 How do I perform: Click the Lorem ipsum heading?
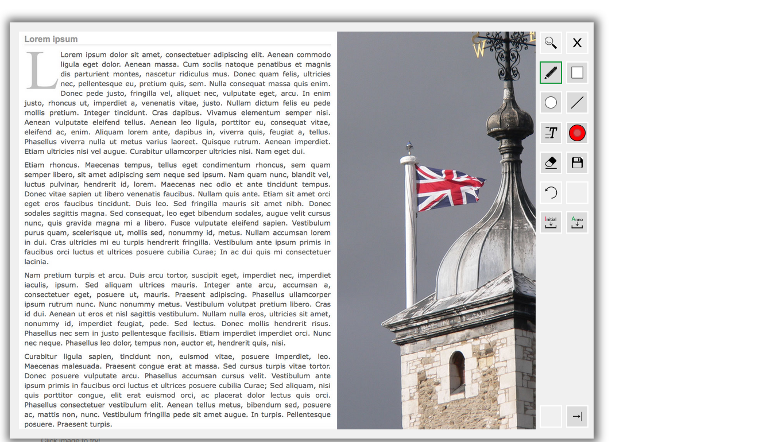click(x=51, y=39)
